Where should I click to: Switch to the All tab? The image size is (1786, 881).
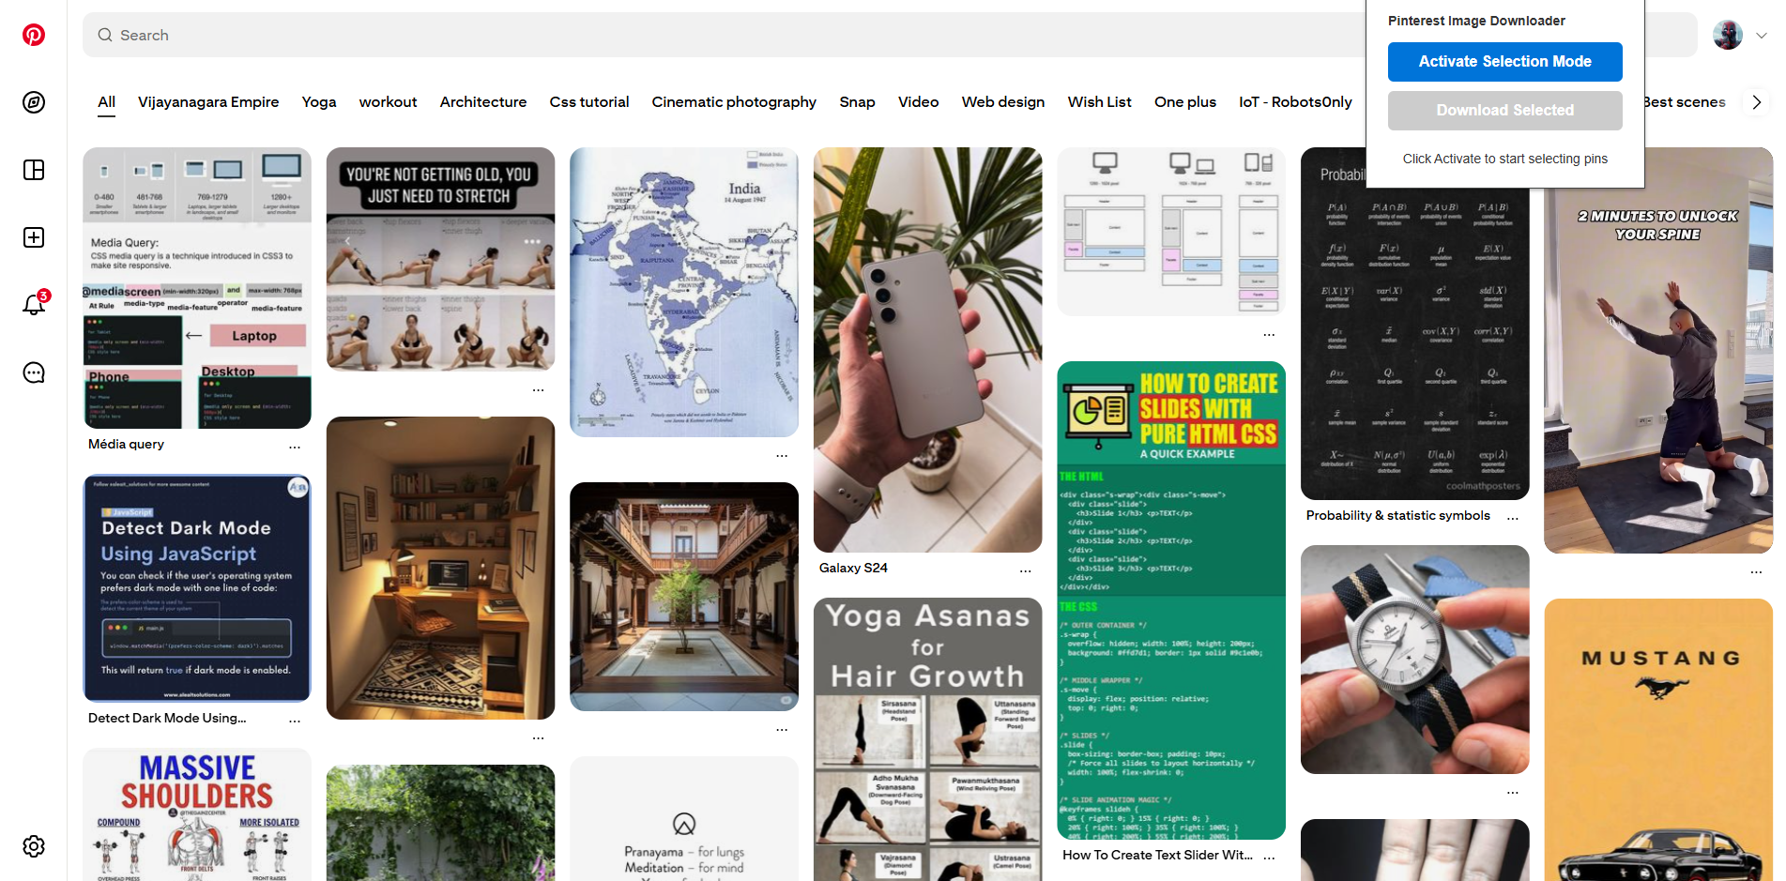click(x=106, y=101)
